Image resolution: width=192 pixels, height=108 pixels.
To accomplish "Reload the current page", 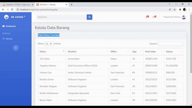I will pyautogui.click(x=12, y=9).
